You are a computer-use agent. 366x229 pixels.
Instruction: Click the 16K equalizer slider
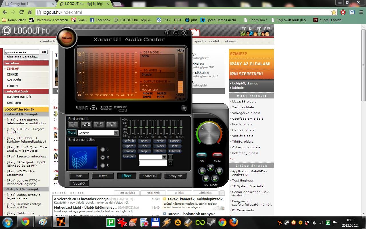point(181,127)
